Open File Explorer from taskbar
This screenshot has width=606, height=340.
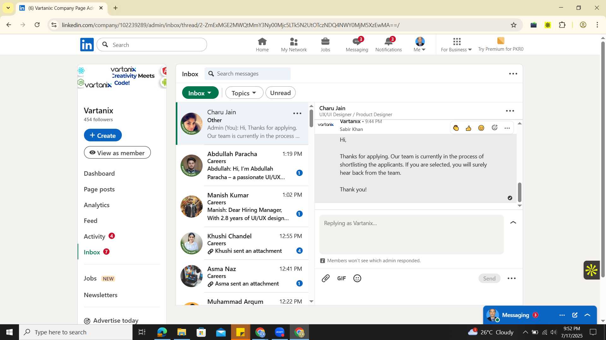(182, 332)
